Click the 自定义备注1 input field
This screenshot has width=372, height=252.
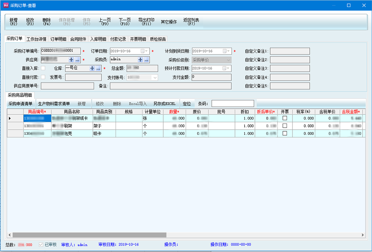click(290, 51)
